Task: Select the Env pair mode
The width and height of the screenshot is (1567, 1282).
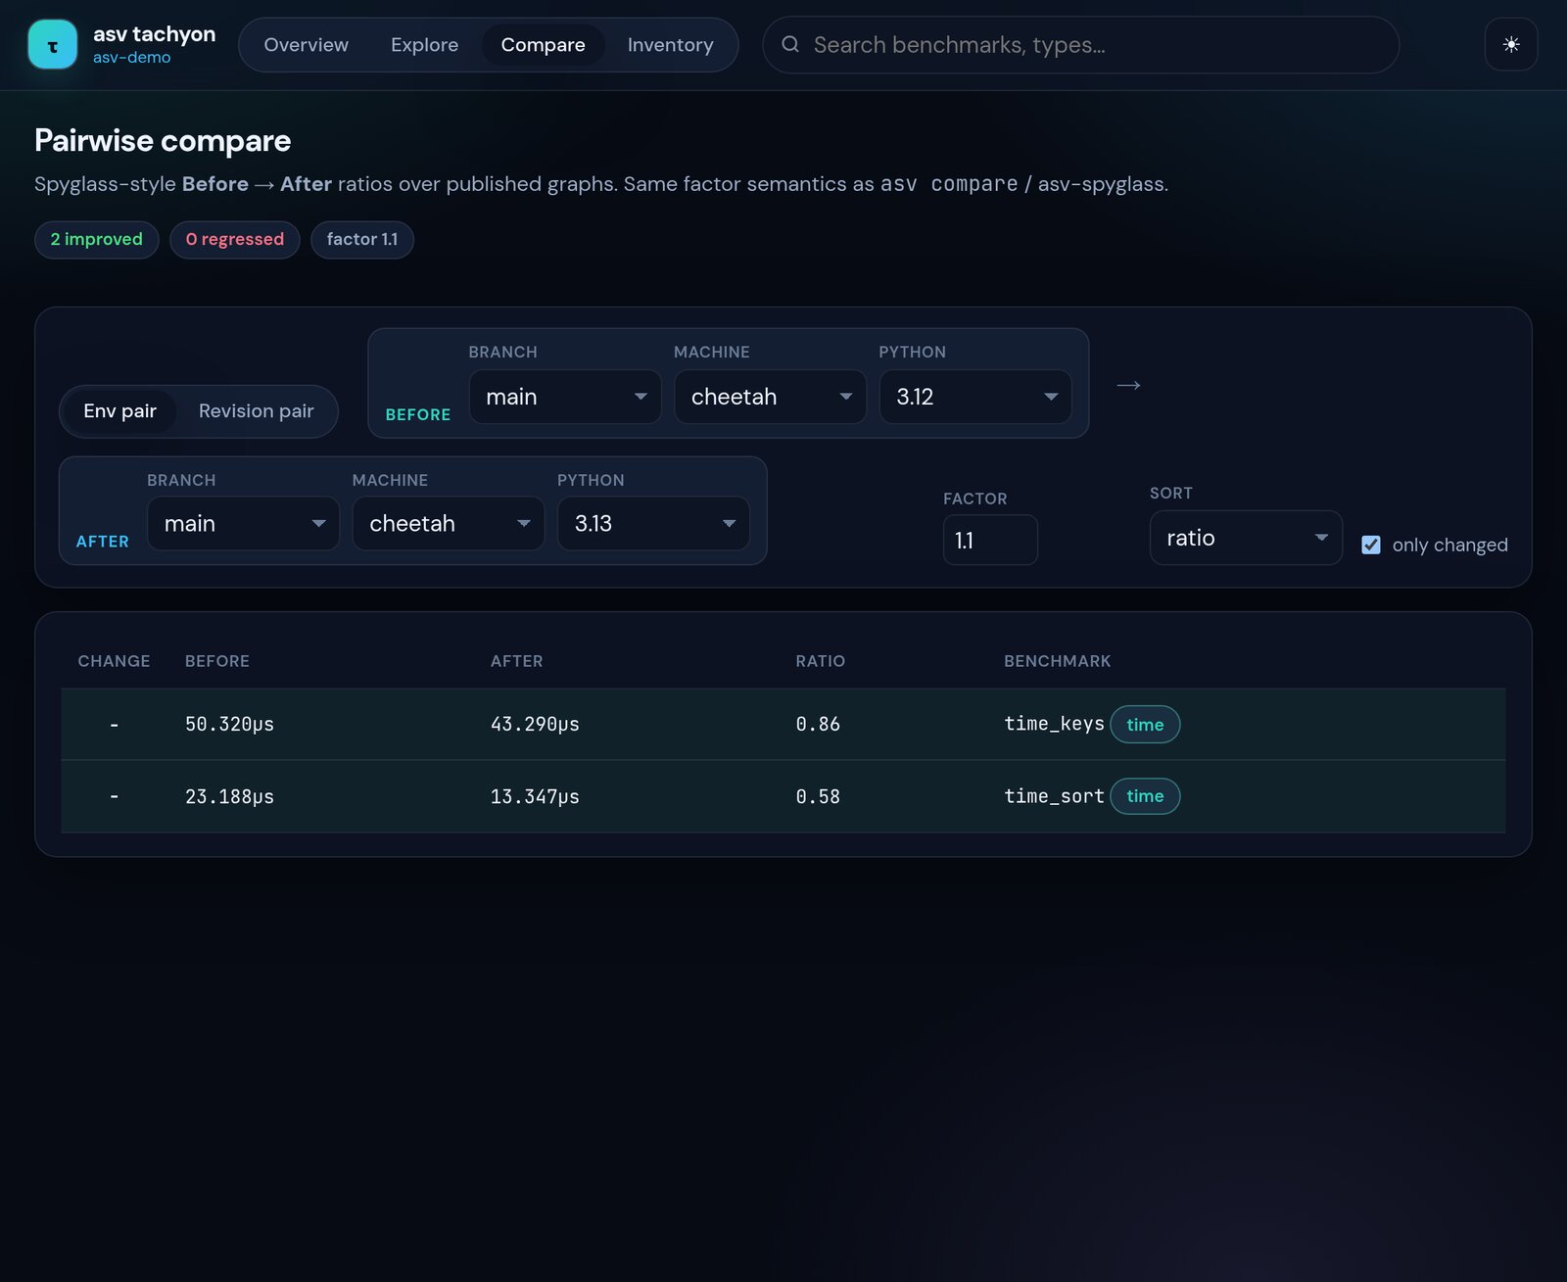Action: [119, 411]
